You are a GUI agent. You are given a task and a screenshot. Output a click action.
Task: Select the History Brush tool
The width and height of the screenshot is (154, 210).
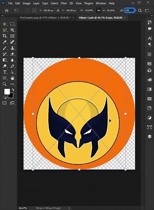(x=4, y=54)
